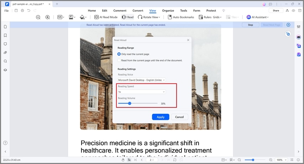Click the print icon
The height and width of the screenshot is (164, 304).
(x=22, y=10)
